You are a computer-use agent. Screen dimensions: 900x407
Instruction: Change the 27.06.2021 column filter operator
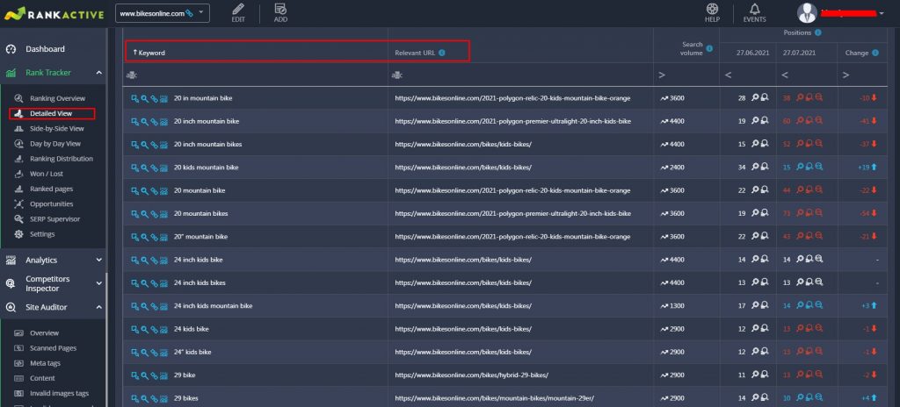pos(729,75)
